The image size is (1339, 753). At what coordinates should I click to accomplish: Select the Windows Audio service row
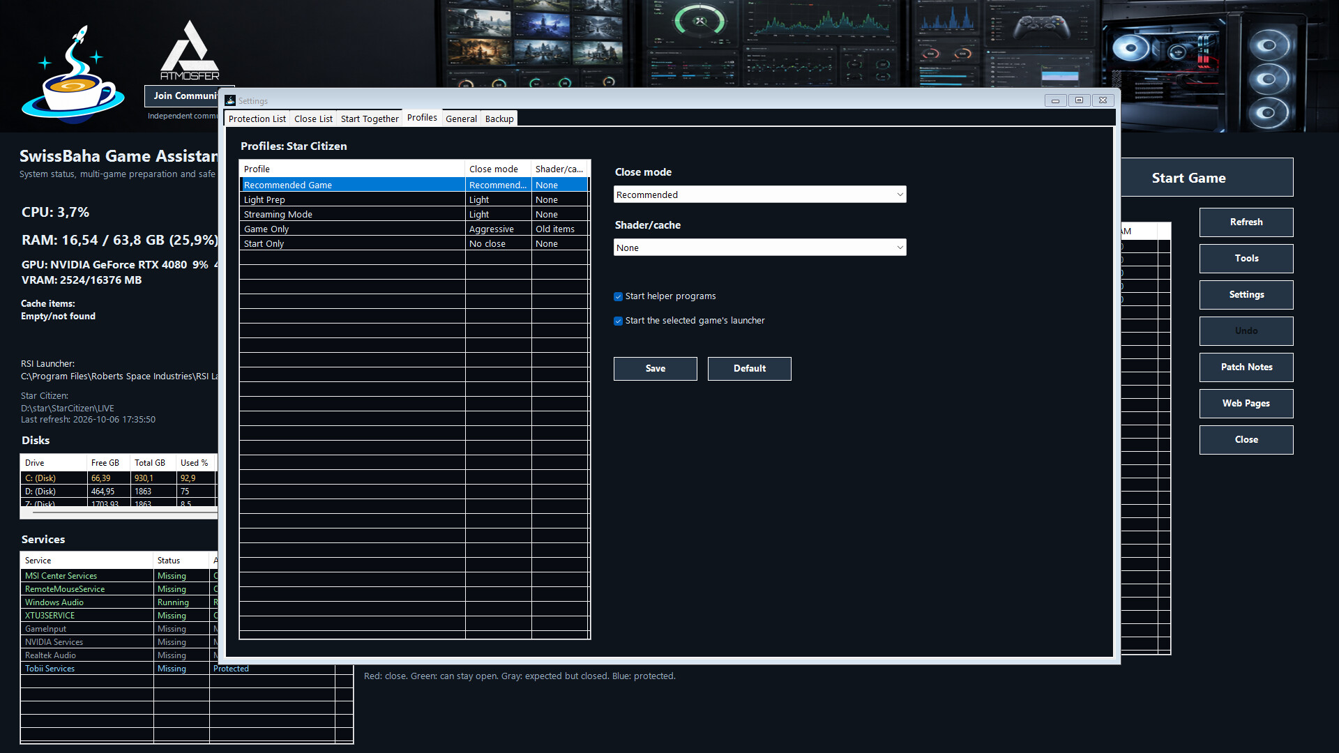point(119,602)
